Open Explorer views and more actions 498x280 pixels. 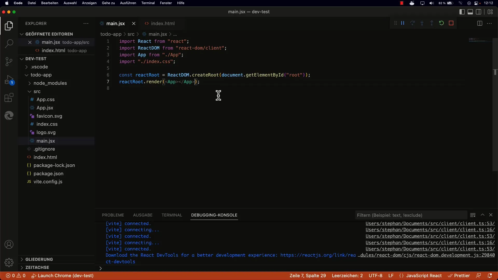[86, 23]
